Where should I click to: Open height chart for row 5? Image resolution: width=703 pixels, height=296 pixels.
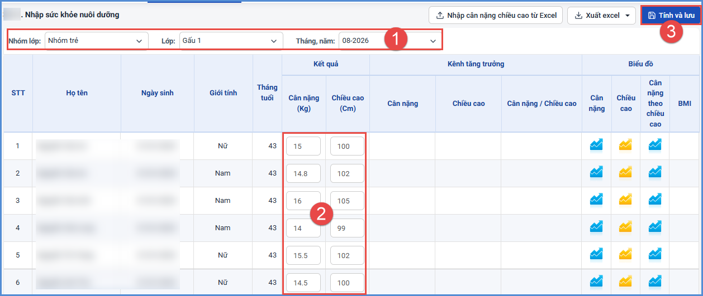(625, 254)
